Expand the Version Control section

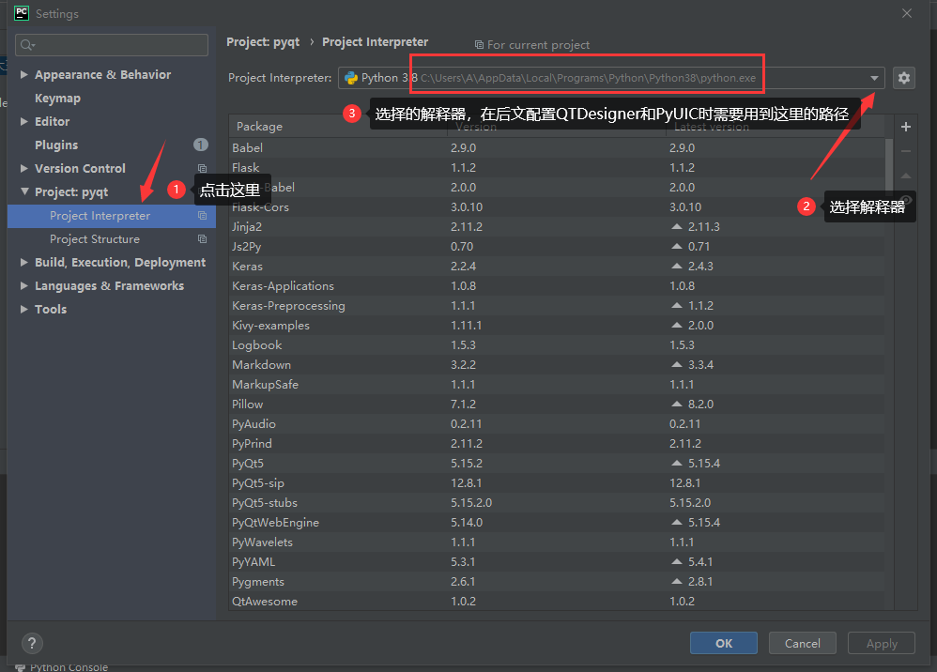tap(23, 168)
